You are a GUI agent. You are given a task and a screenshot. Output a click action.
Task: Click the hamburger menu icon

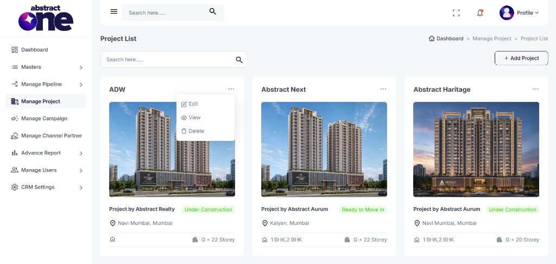pos(114,12)
